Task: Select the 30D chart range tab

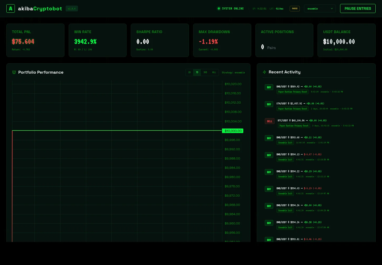Action: [x=205, y=72]
